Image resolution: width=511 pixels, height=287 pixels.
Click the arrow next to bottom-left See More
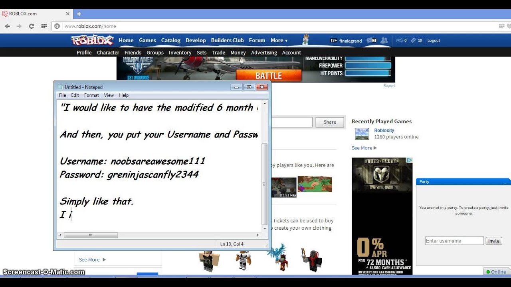pos(104,259)
